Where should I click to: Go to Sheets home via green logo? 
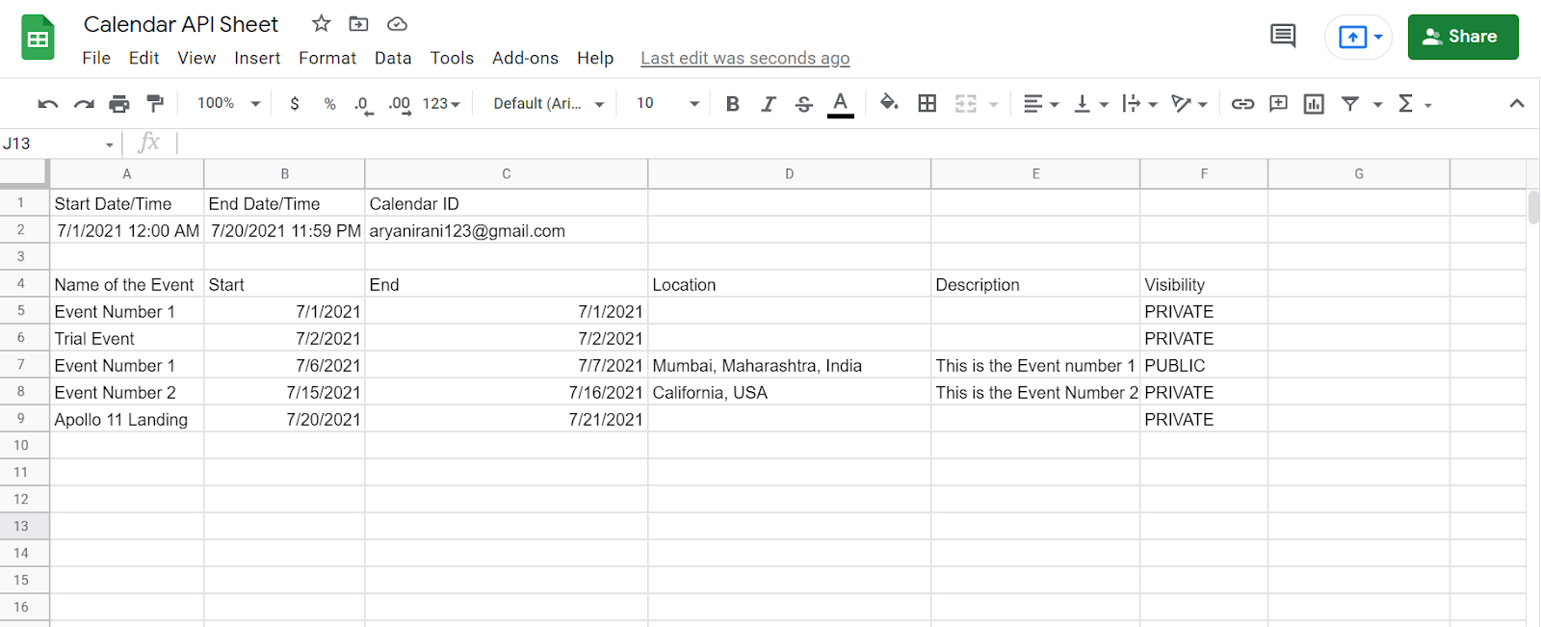(x=38, y=38)
